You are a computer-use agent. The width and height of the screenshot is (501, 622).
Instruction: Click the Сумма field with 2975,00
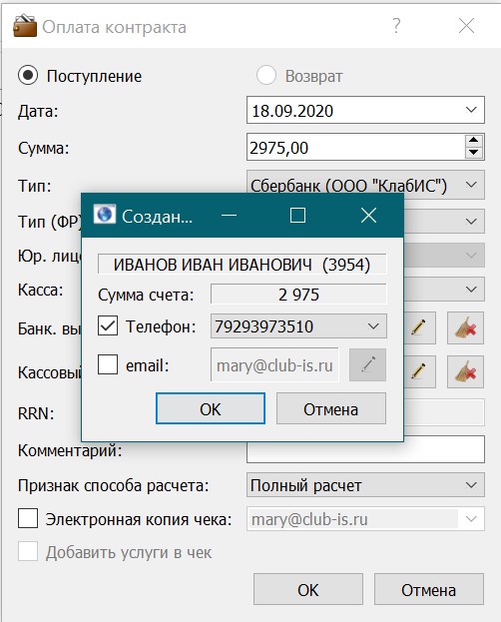[355, 147]
